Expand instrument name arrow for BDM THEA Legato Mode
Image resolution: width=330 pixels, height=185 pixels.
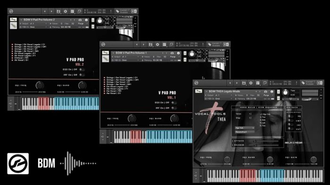point(206,92)
